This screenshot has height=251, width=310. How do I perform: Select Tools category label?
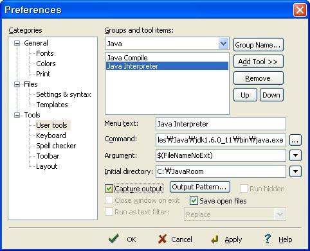click(x=32, y=115)
